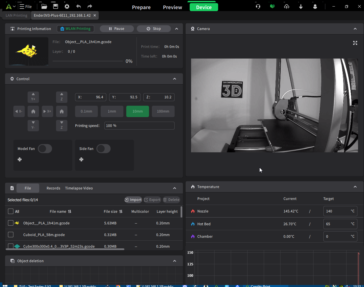Collapse the Temperature panel
Screen dimensions: 364x287
point(355,187)
